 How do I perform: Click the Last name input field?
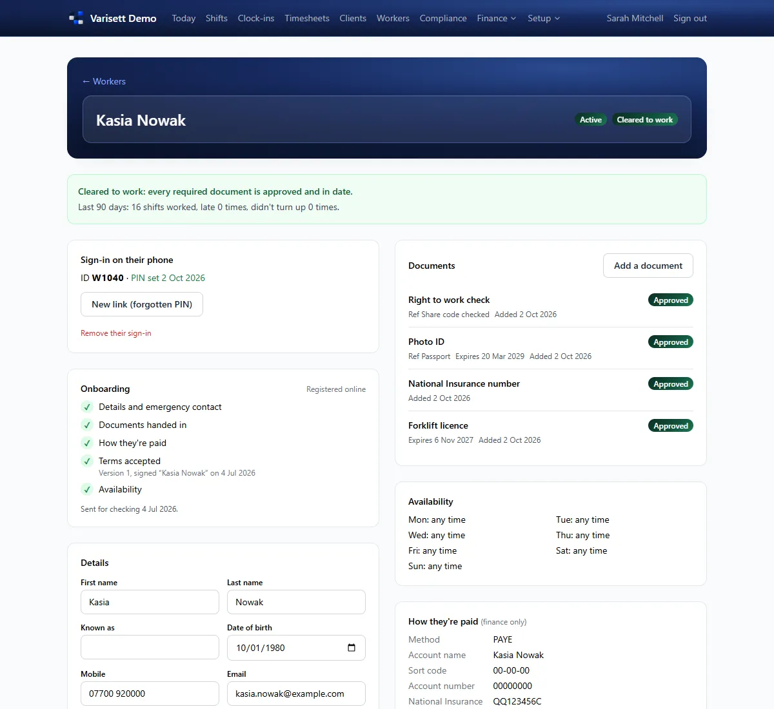tap(296, 602)
